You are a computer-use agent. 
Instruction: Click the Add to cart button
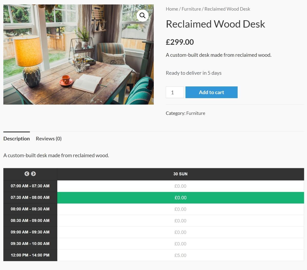[x=211, y=92]
